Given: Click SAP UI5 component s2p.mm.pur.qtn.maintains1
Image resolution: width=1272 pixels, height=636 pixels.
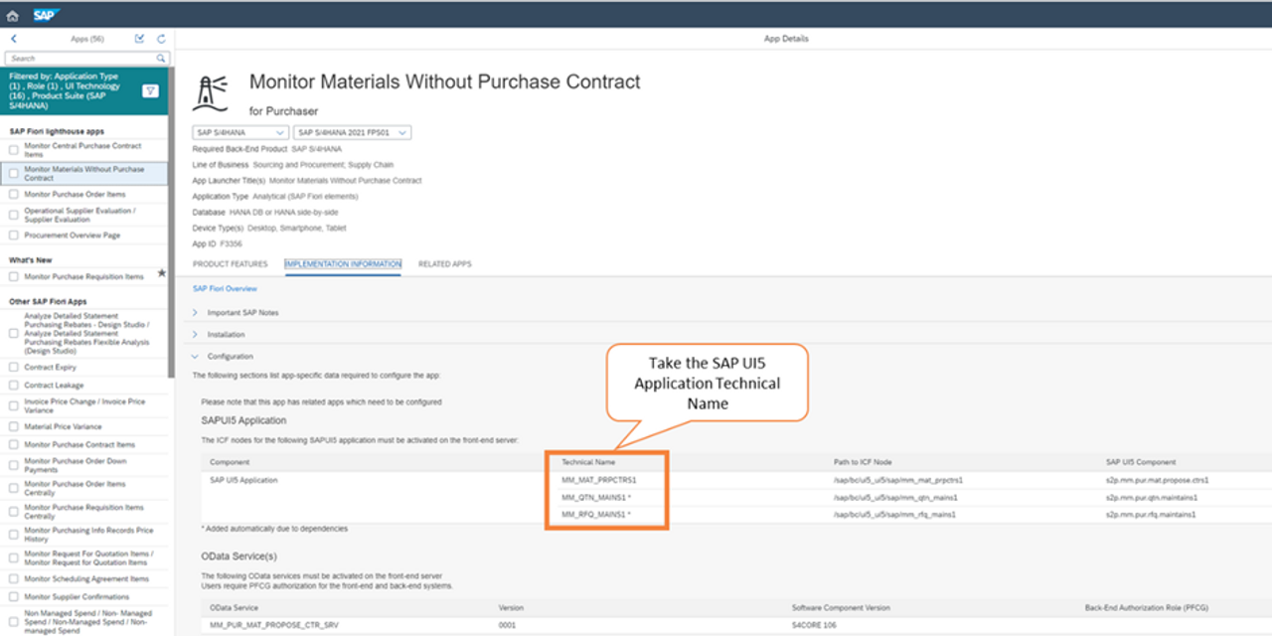Looking at the screenshot, I should pos(1151,497).
